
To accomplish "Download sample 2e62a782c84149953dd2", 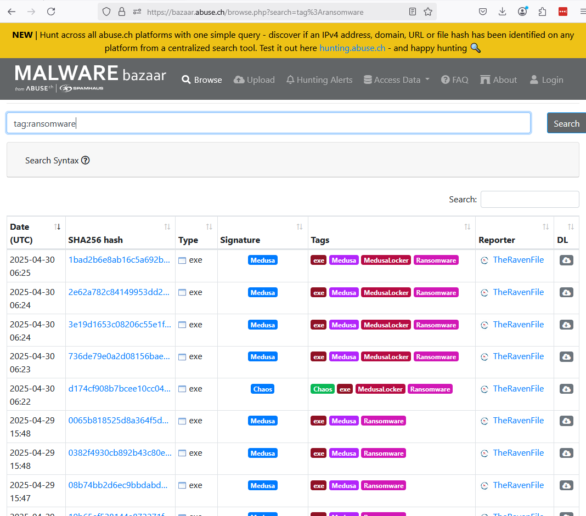I will [566, 292].
